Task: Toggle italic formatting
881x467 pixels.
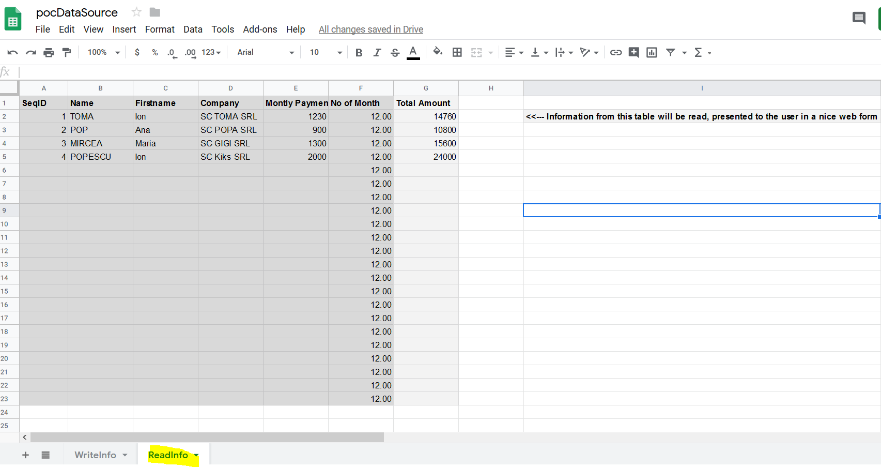Action: point(377,52)
